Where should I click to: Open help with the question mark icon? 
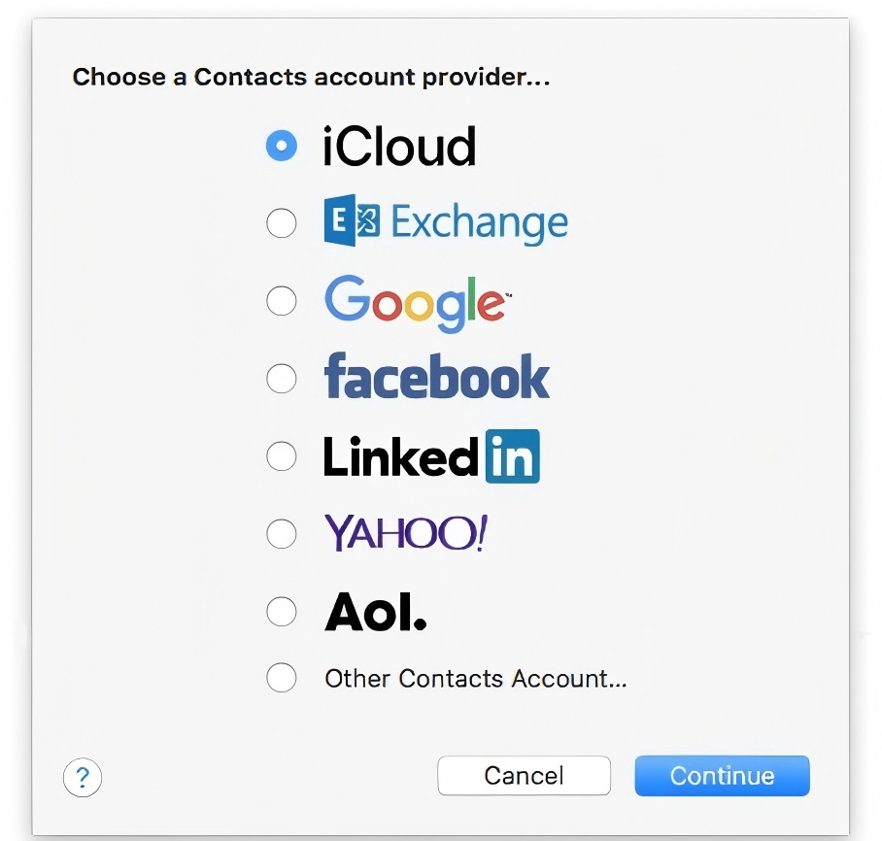83,777
